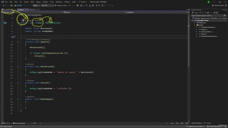
Task: Click the Search box in the title bar
Action: (83, 2)
